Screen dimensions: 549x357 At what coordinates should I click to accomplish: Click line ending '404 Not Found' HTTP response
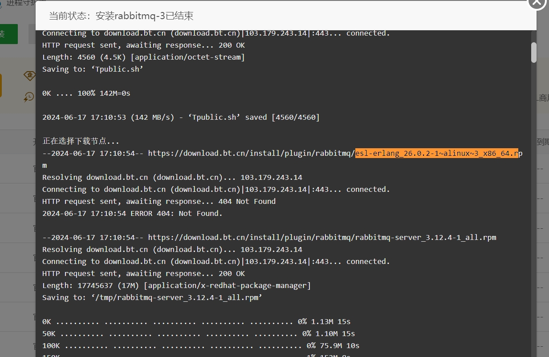tap(159, 201)
